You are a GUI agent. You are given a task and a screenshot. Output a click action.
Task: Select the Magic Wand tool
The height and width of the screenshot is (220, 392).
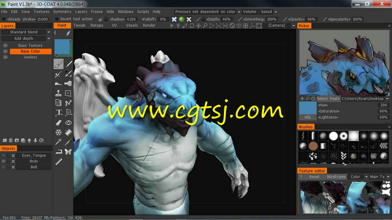(58, 142)
